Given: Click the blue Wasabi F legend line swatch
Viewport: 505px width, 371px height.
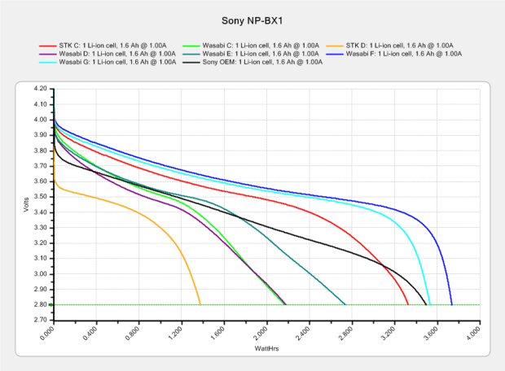Looking at the screenshot, I should click(x=335, y=54).
